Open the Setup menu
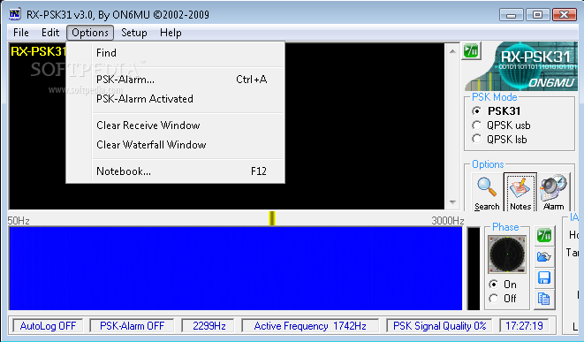The image size is (584, 342). coord(134,33)
